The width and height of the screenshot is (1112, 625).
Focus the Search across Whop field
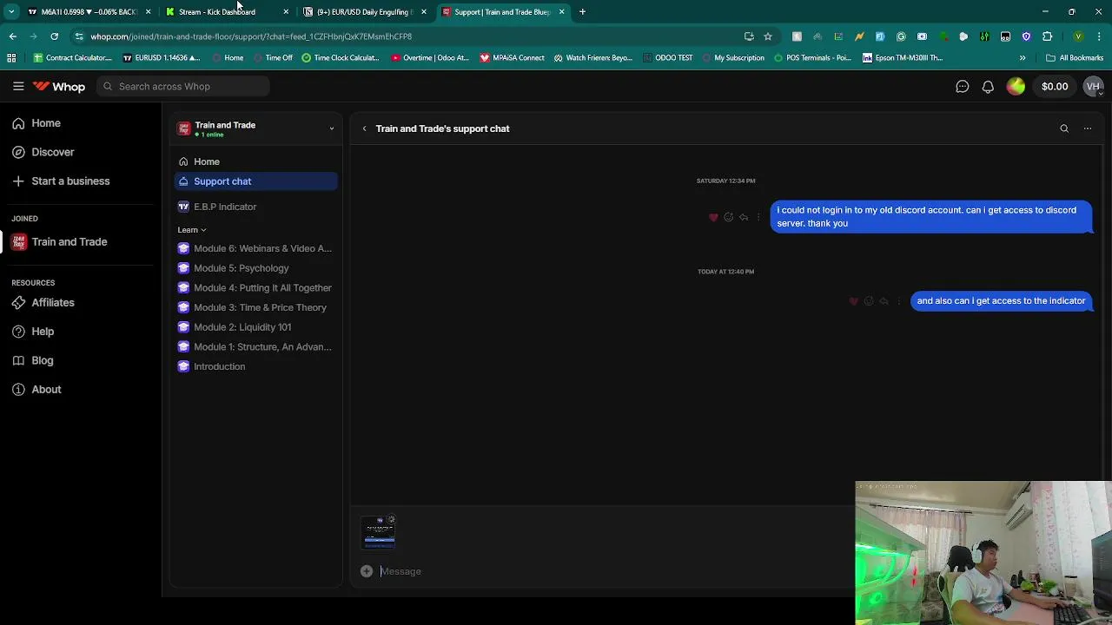click(183, 86)
